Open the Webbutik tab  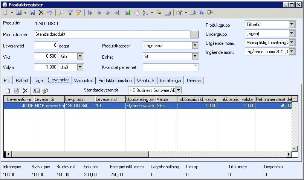click(x=146, y=81)
